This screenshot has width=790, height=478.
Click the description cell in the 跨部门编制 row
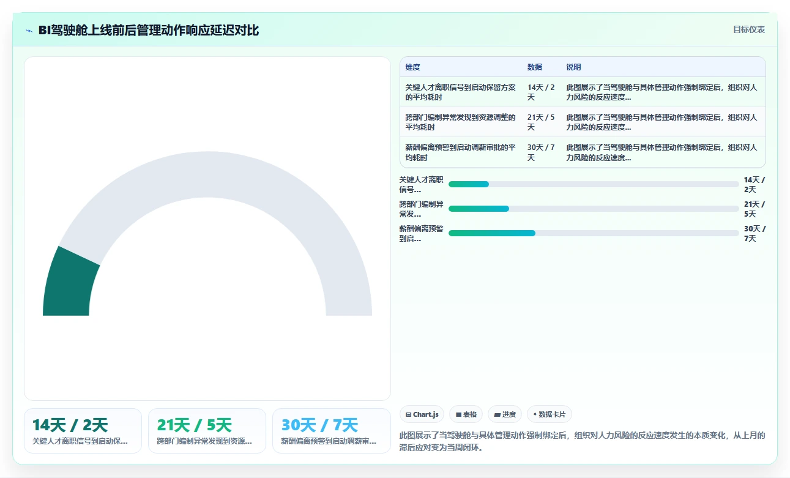pyautogui.click(x=662, y=122)
